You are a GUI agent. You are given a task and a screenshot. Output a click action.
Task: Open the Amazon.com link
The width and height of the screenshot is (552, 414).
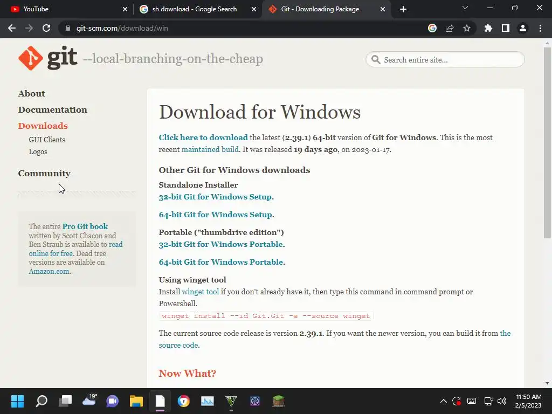click(49, 272)
